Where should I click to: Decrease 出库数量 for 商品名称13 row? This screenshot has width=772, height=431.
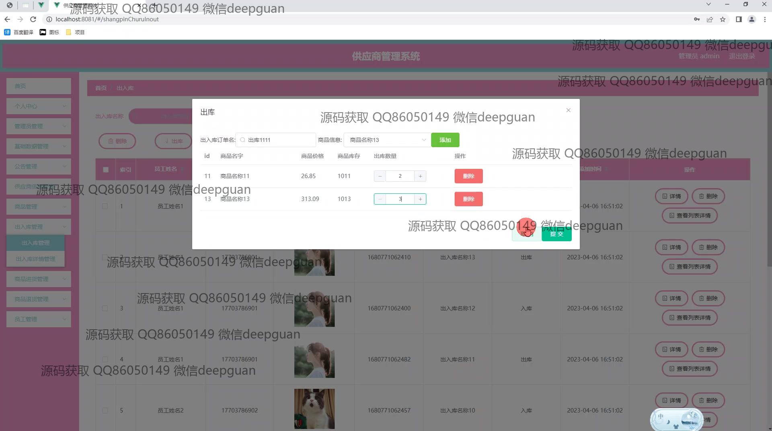(380, 199)
